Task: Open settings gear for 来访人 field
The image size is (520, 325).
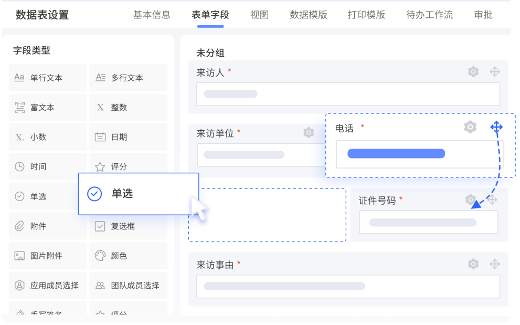Action: click(473, 72)
